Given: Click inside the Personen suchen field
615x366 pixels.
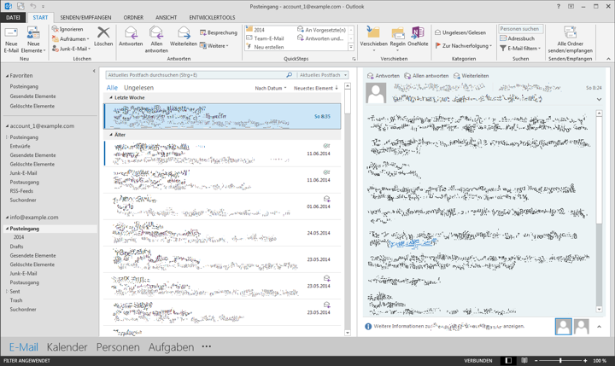Looking at the screenshot, I should click(x=520, y=29).
